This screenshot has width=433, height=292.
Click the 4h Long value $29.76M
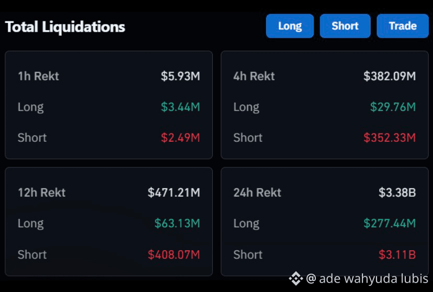(x=393, y=107)
